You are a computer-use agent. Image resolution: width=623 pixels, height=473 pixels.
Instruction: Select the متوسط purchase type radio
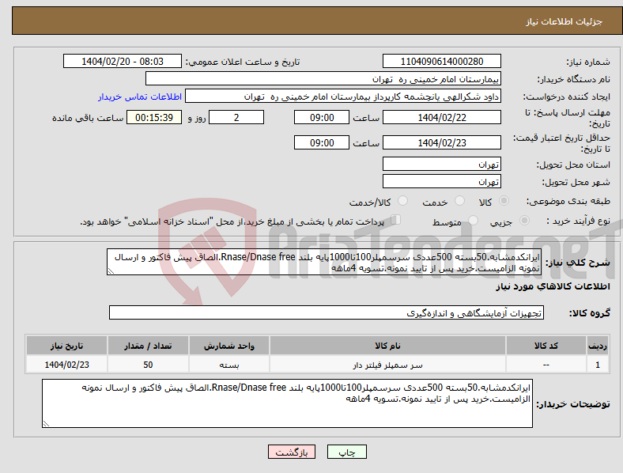[474, 220]
